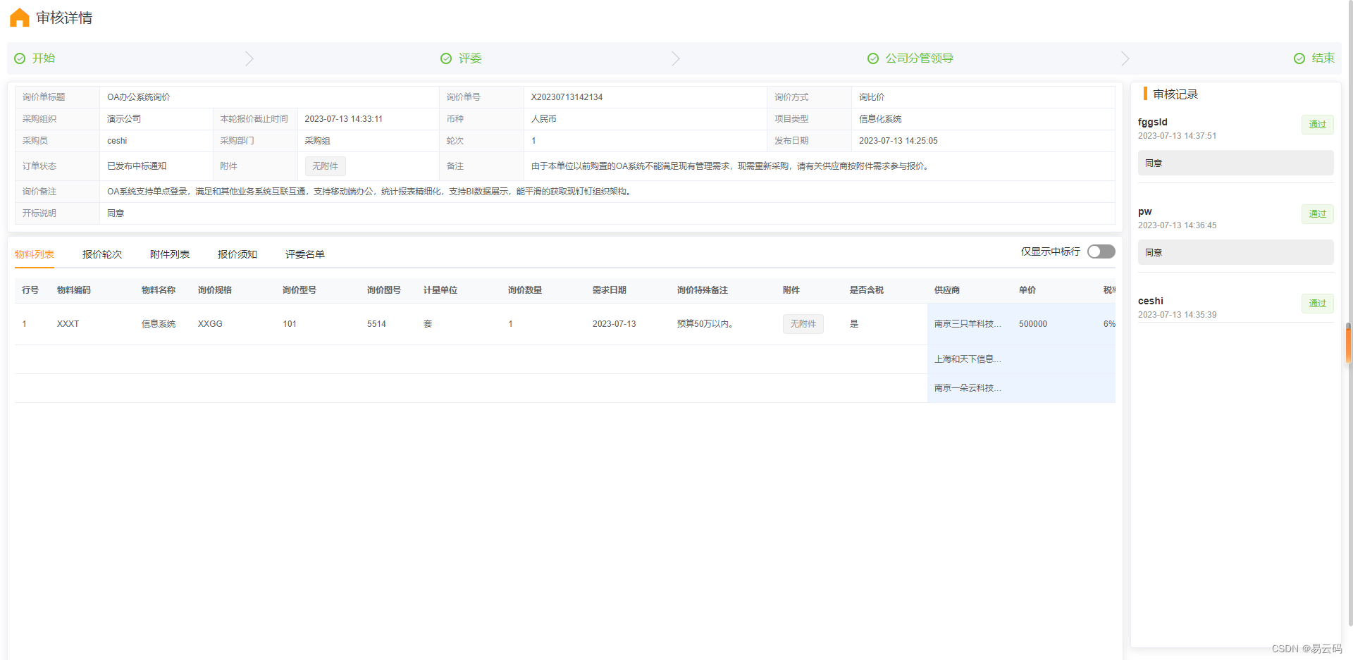The width and height of the screenshot is (1353, 660).
Task: Click timestamp 2023-07-13 14:36:45
Action: (1177, 225)
